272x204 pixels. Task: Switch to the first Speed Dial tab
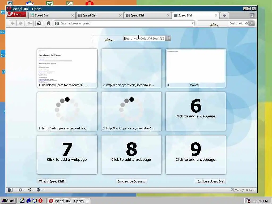pos(52,15)
